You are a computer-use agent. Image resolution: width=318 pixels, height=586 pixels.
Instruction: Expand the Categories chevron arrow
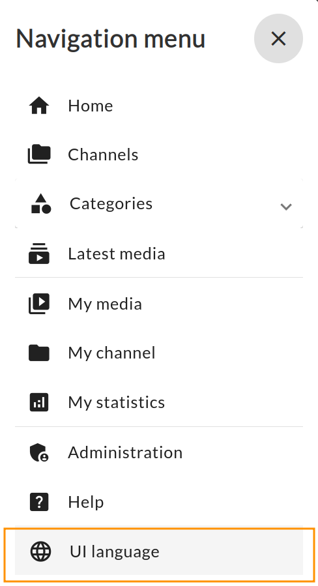click(x=286, y=206)
